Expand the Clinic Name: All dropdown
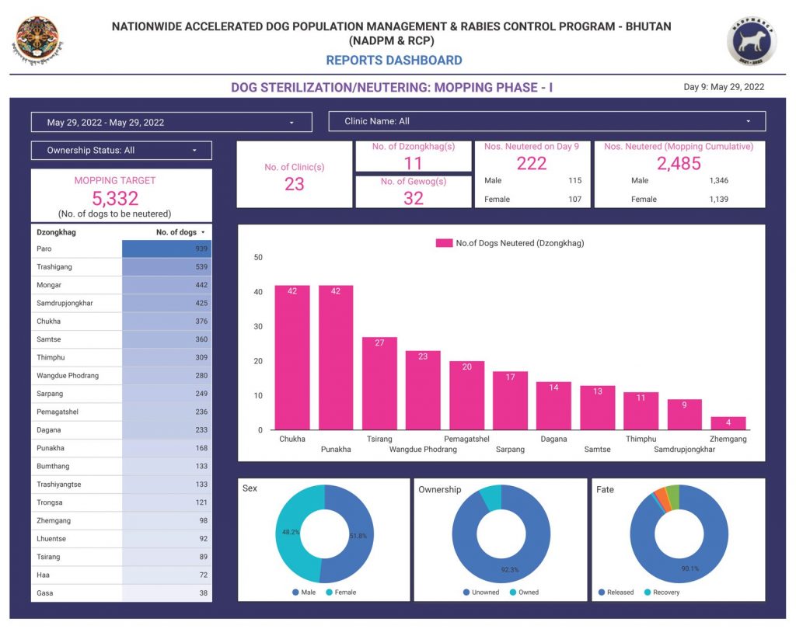 point(546,121)
